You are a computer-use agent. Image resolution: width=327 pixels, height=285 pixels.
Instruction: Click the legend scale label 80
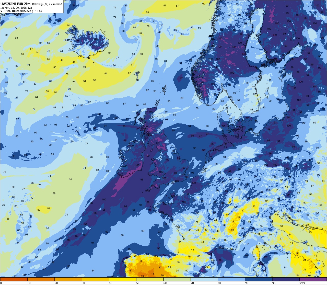click(x=219, y=283)
